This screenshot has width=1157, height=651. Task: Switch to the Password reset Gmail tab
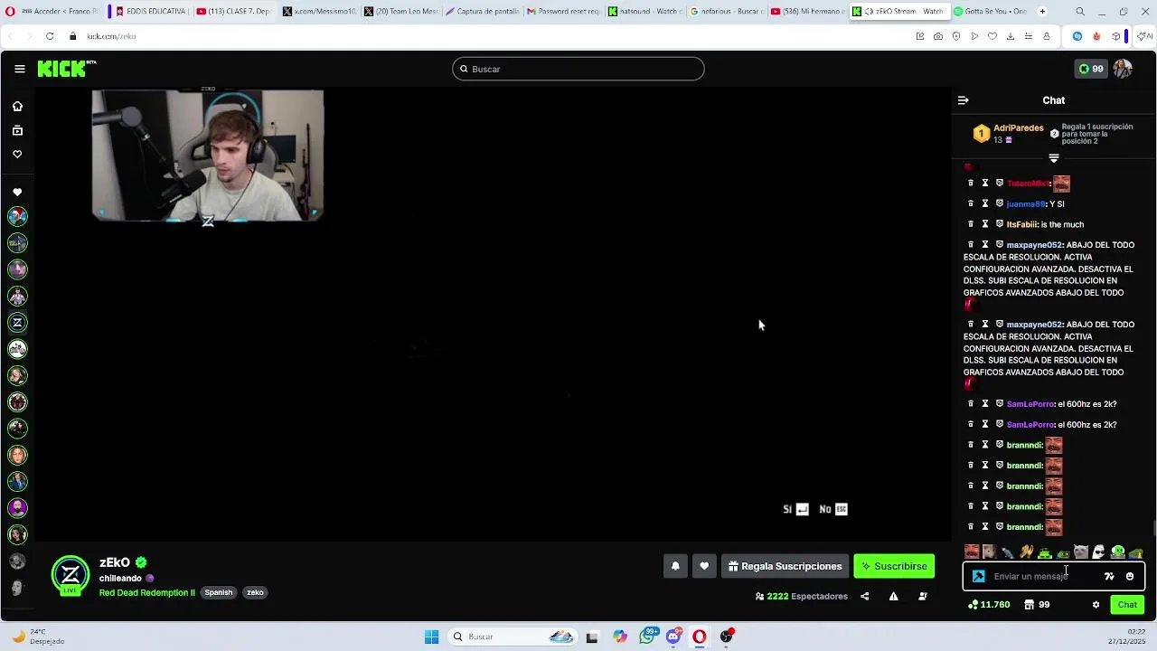point(563,12)
